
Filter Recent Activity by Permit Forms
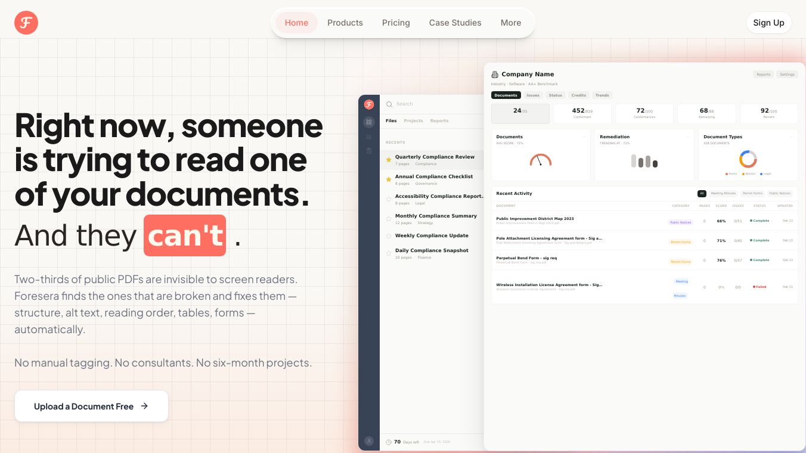752,194
